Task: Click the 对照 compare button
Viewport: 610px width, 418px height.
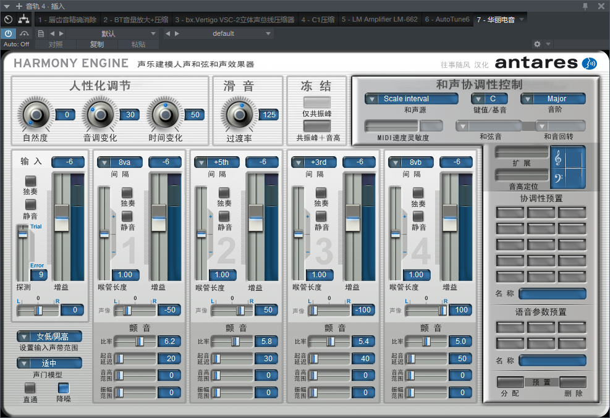Action: pyautogui.click(x=56, y=44)
